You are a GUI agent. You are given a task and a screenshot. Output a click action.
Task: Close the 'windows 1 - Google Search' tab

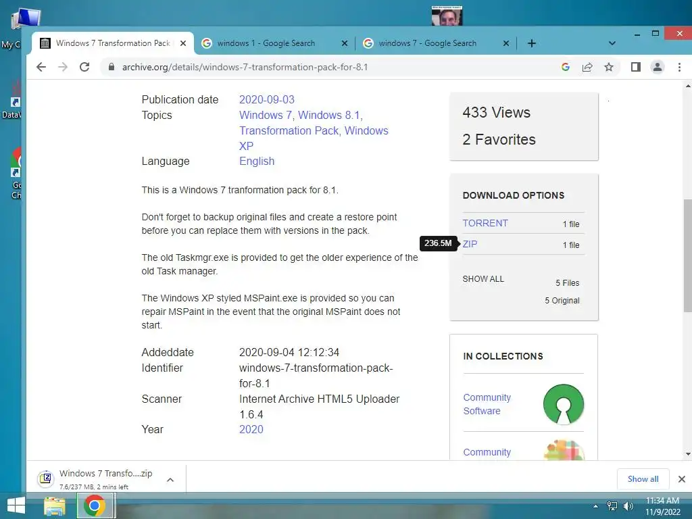point(345,43)
